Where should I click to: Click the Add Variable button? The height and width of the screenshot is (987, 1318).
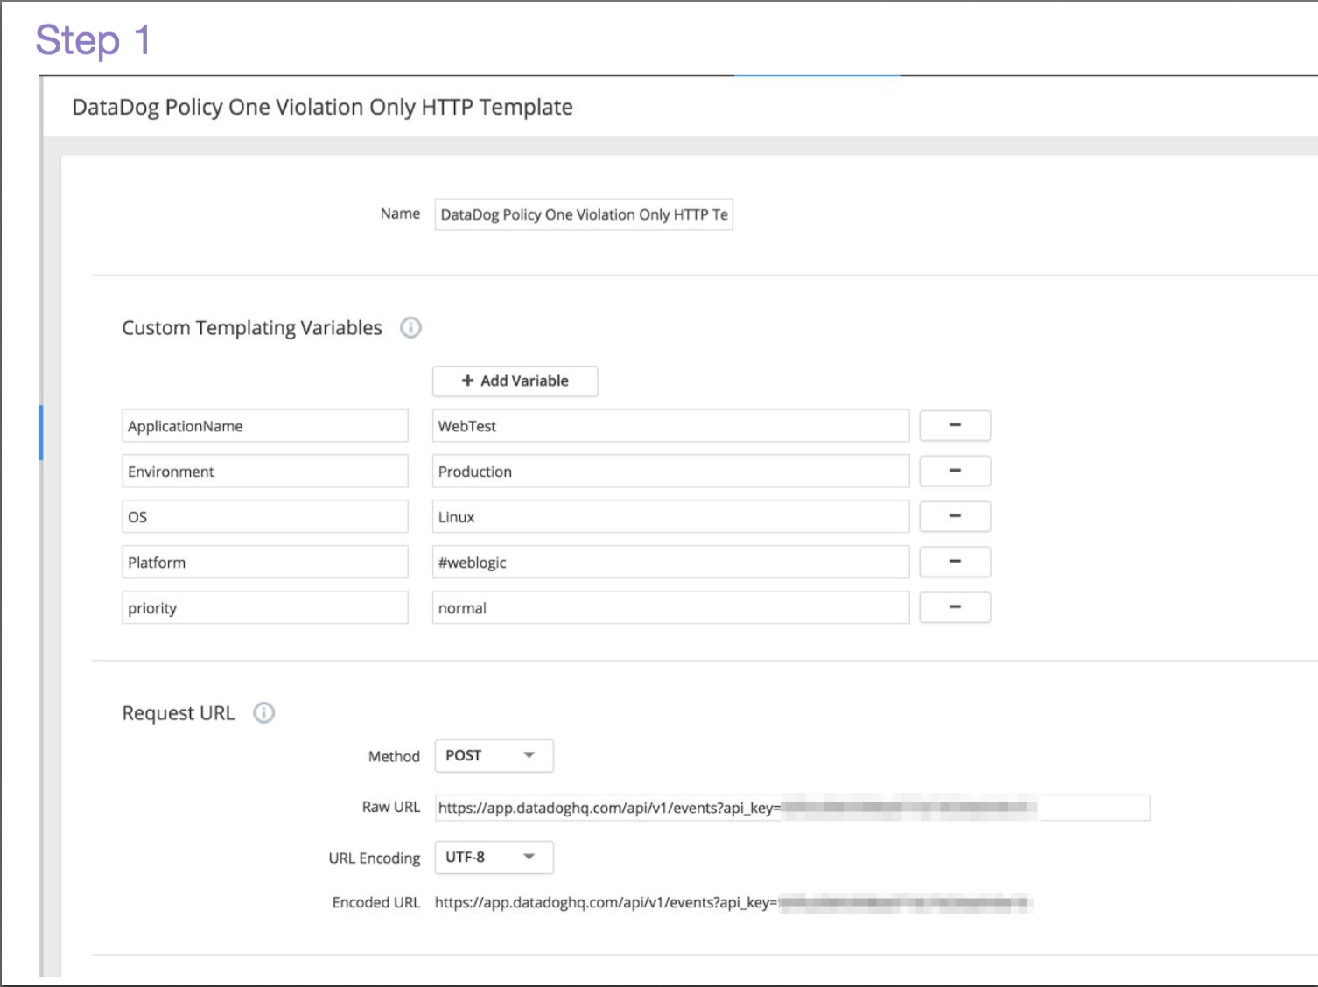515,381
